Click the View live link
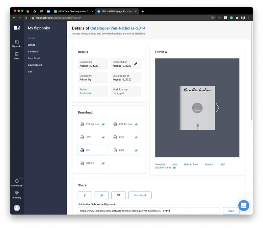 coord(160,164)
